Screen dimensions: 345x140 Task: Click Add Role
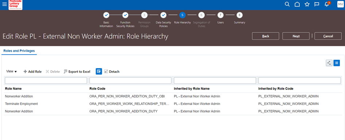click(x=32, y=71)
